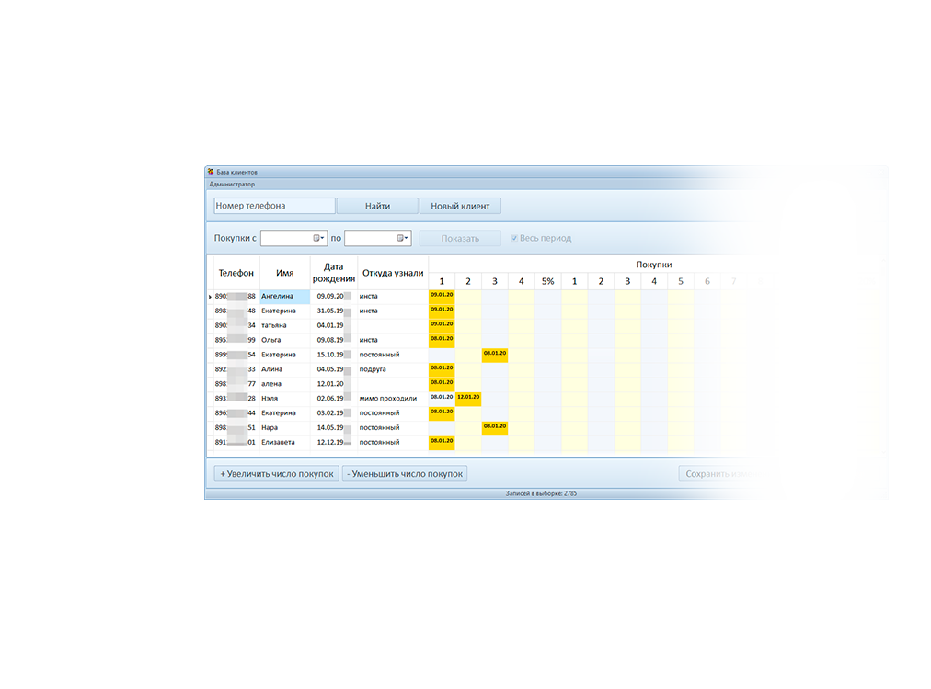Click the 'Найти' search button
Viewport: 931px width, 689px height.
click(x=377, y=206)
